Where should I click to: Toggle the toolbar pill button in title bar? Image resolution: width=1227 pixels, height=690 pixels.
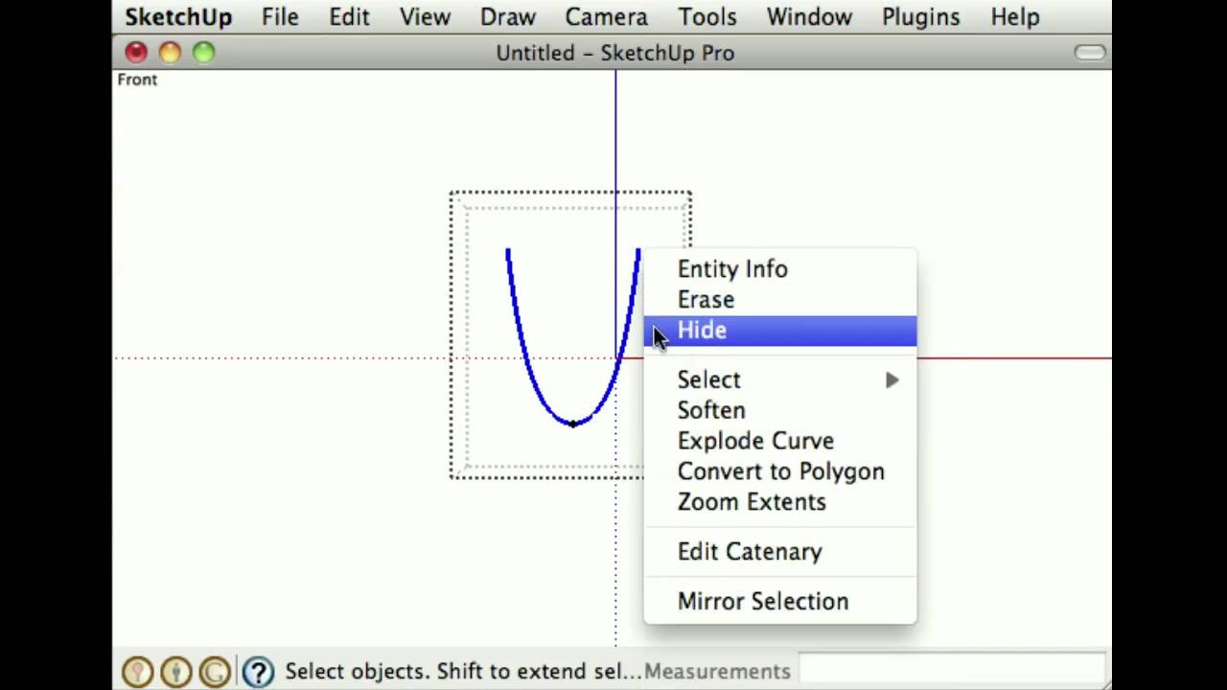pos(1090,53)
